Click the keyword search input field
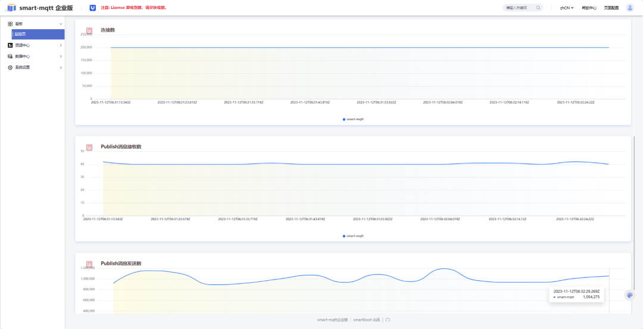 click(519, 8)
